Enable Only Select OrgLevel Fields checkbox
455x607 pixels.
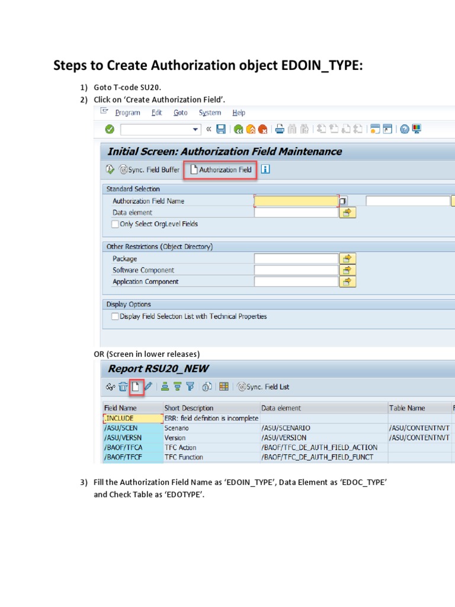tap(116, 224)
